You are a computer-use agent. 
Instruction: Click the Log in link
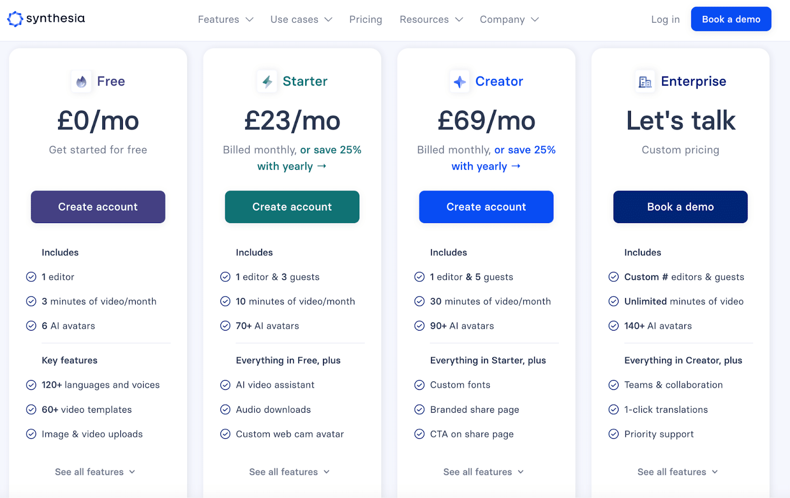point(665,19)
